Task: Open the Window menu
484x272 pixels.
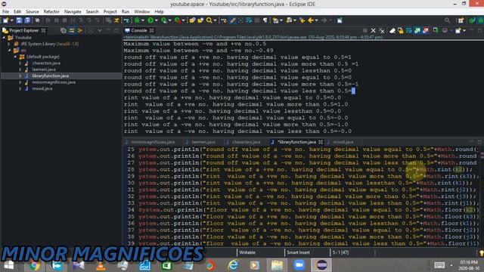Action: [141, 12]
